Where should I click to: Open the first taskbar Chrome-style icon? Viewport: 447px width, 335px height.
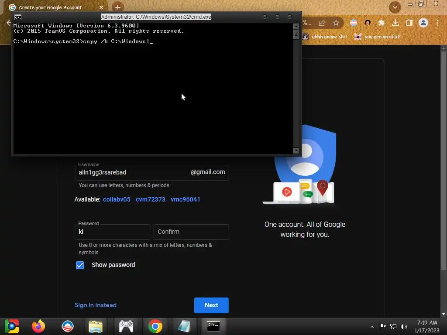coord(12,326)
